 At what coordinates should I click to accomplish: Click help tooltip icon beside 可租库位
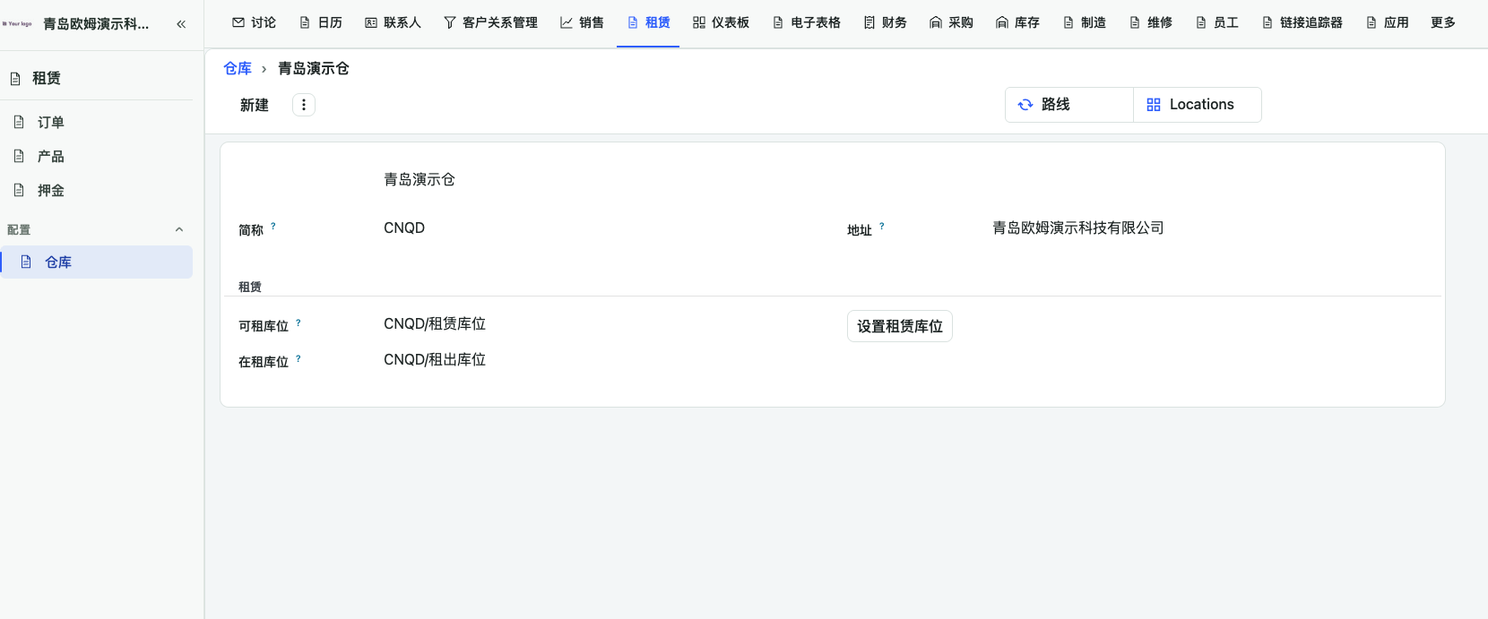point(298,322)
